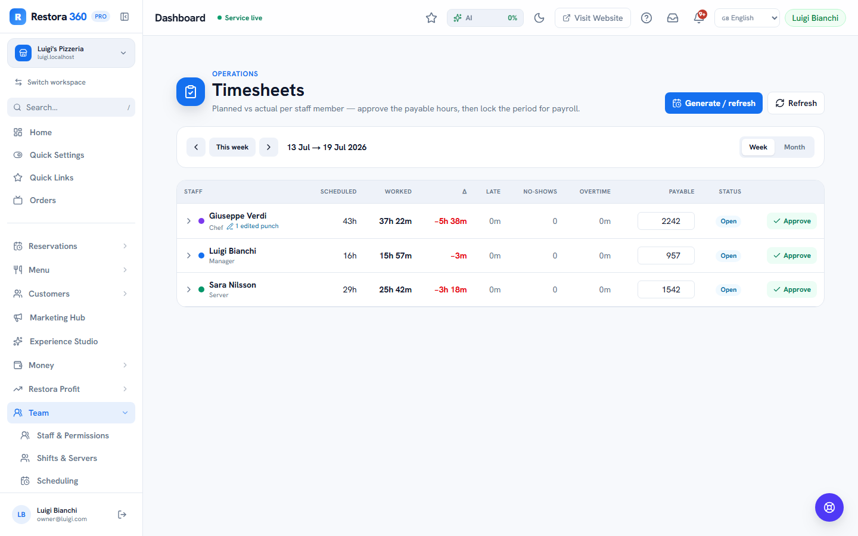
Task: Switch to Month view
Action: [x=794, y=147]
